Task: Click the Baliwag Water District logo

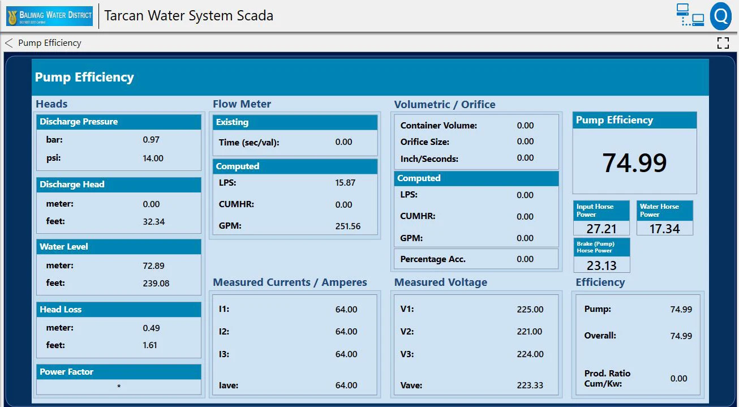Action: tap(49, 15)
